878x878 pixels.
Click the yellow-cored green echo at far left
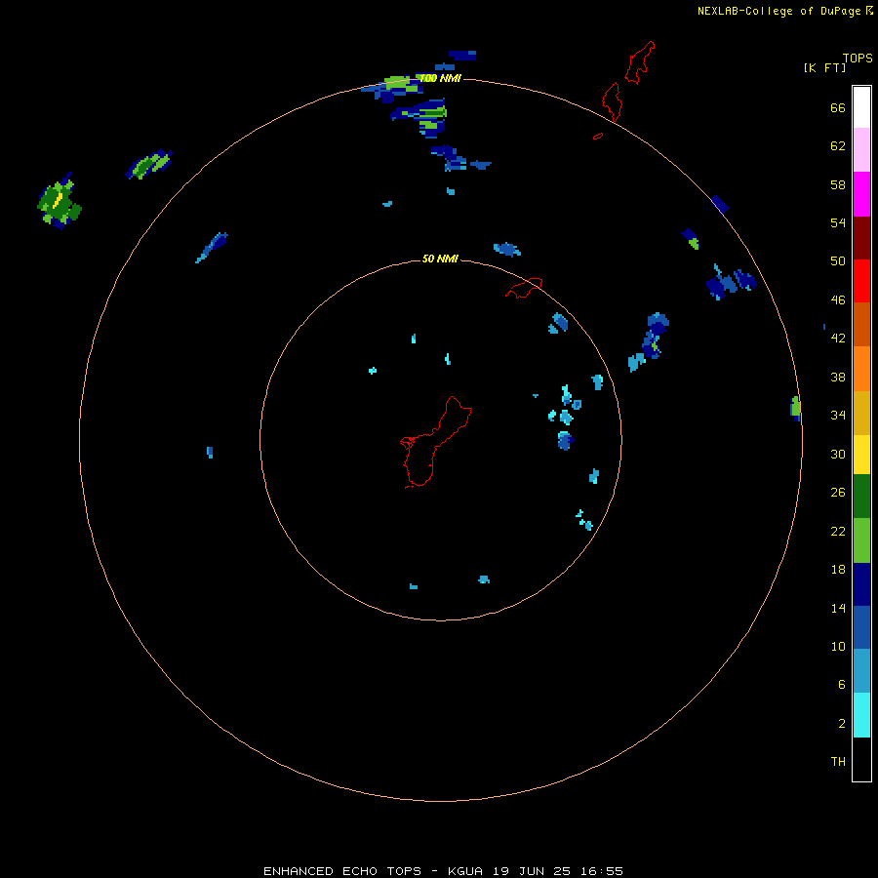pos(60,202)
